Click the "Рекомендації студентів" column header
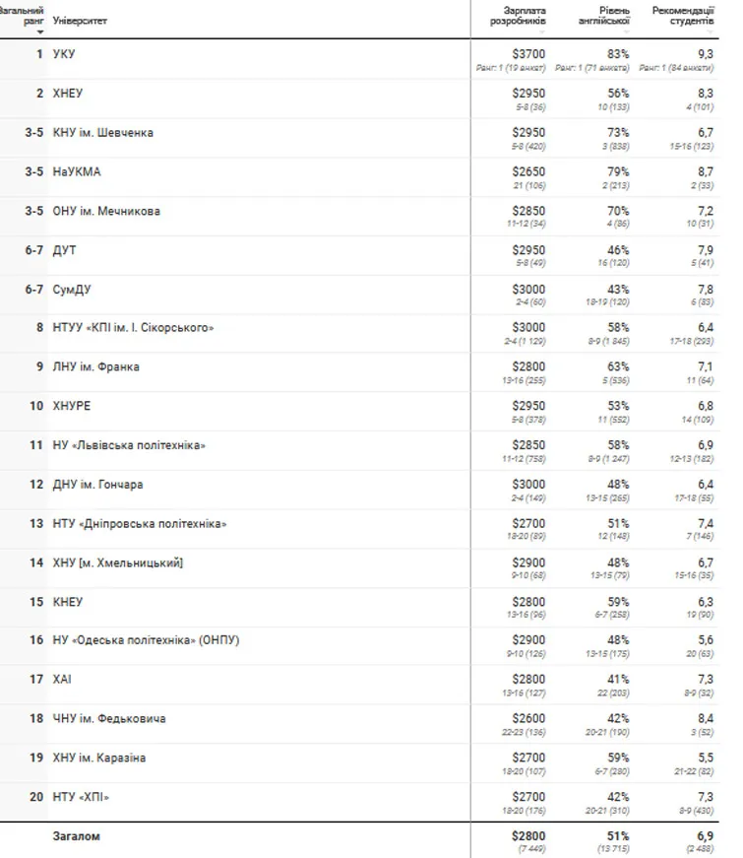The width and height of the screenshot is (743, 858). tap(684, 15)
